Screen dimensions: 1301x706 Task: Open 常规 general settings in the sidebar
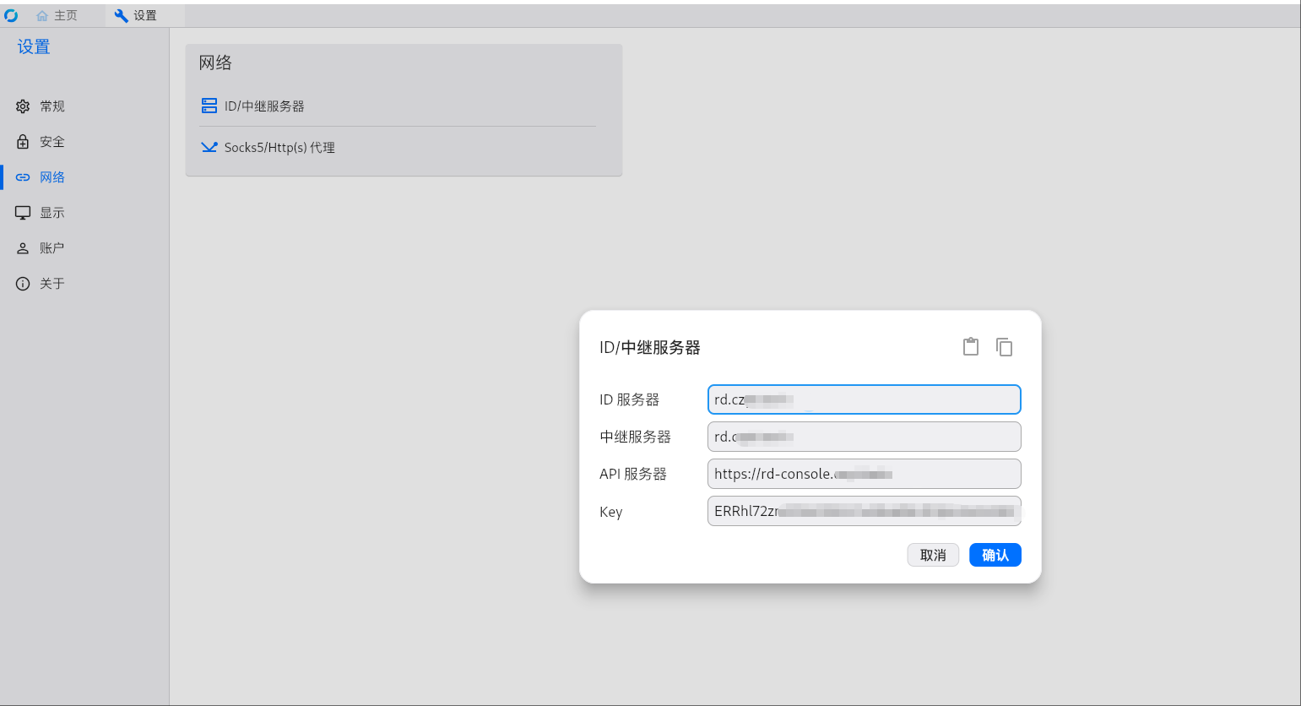click(x=84, y=106)
